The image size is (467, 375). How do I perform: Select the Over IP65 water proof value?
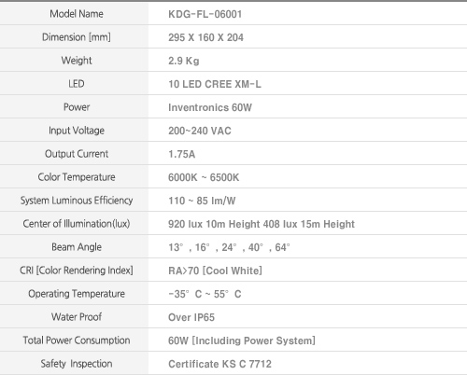(x=191, y=317)
